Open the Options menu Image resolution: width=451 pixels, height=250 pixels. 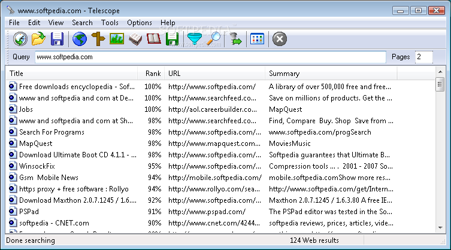pos(140,22)
